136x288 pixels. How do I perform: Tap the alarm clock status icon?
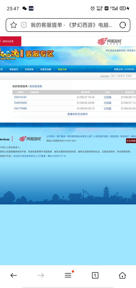pyautogui.click(x=93, y=8)
